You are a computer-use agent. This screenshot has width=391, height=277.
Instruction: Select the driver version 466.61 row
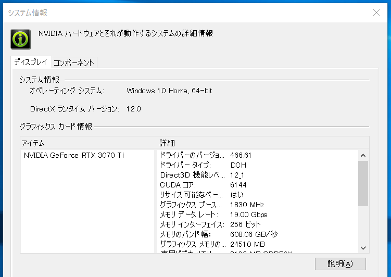click(x=258, y=155)
